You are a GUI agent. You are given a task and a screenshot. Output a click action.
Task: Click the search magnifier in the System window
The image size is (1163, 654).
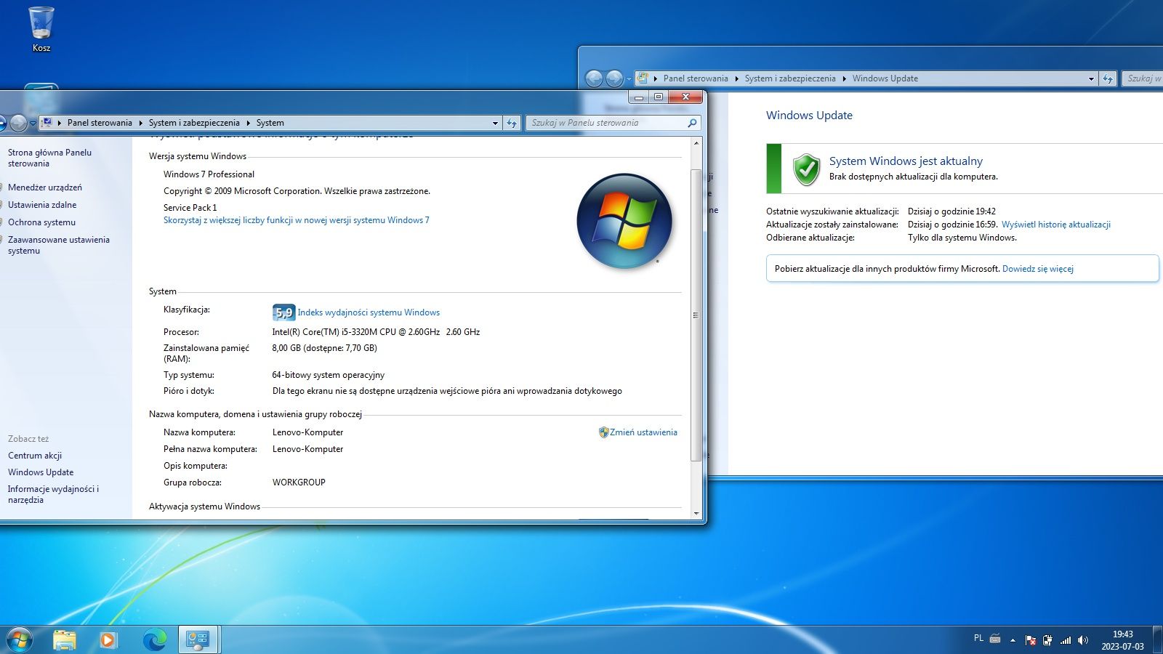692,123
